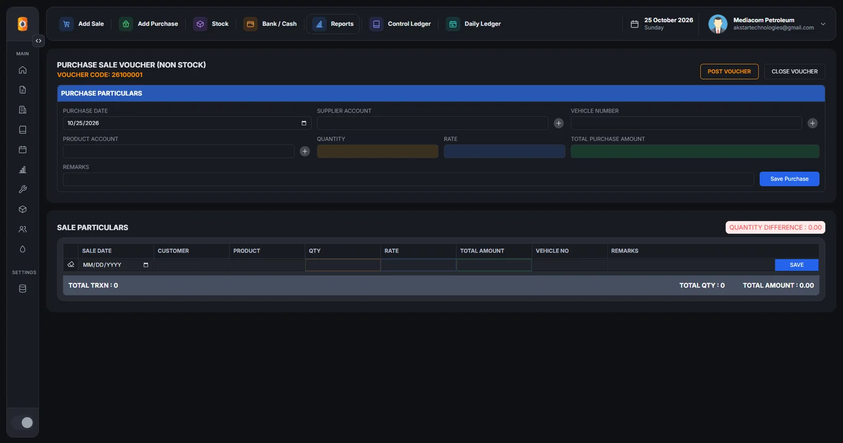The height and width of the screenshot is (443, 843).
Task: Expand the Mediacom Petroleum account dropdown
Action: click(x=823, y=24)
